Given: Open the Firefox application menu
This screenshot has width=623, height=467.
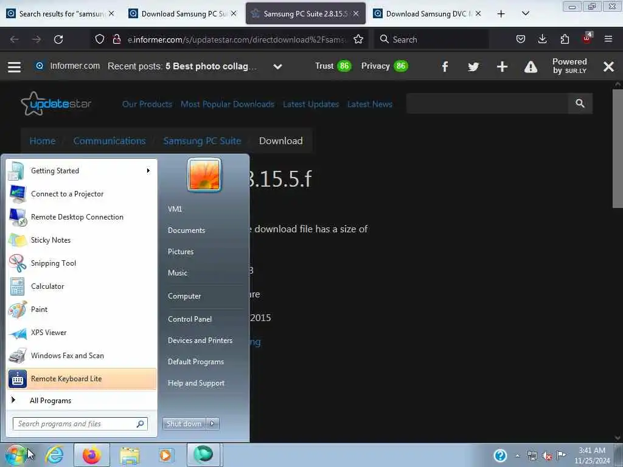Looking at the screenshot, I should [608, 40].
